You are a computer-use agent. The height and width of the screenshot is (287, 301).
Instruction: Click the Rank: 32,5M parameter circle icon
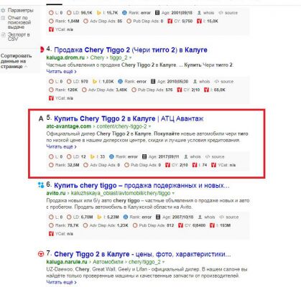coord(51,165)
